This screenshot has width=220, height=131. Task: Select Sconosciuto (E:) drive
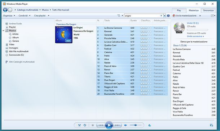click(17, 55)
